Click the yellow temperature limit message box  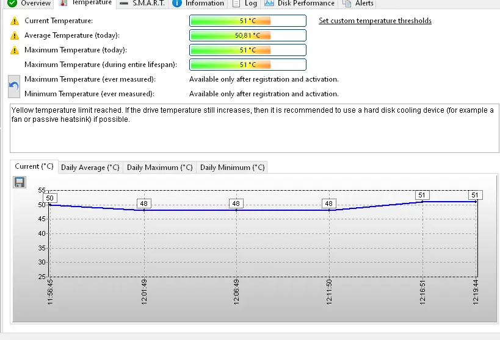click(255, 128)
